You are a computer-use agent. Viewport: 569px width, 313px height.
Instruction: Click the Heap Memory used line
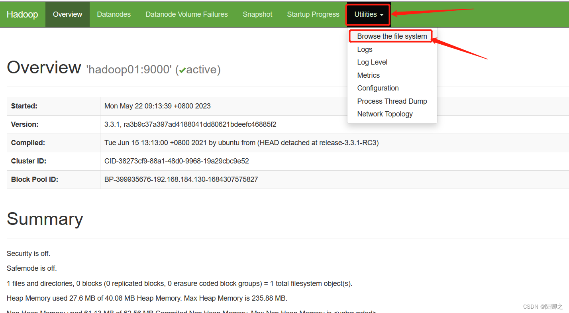point(147,298)
